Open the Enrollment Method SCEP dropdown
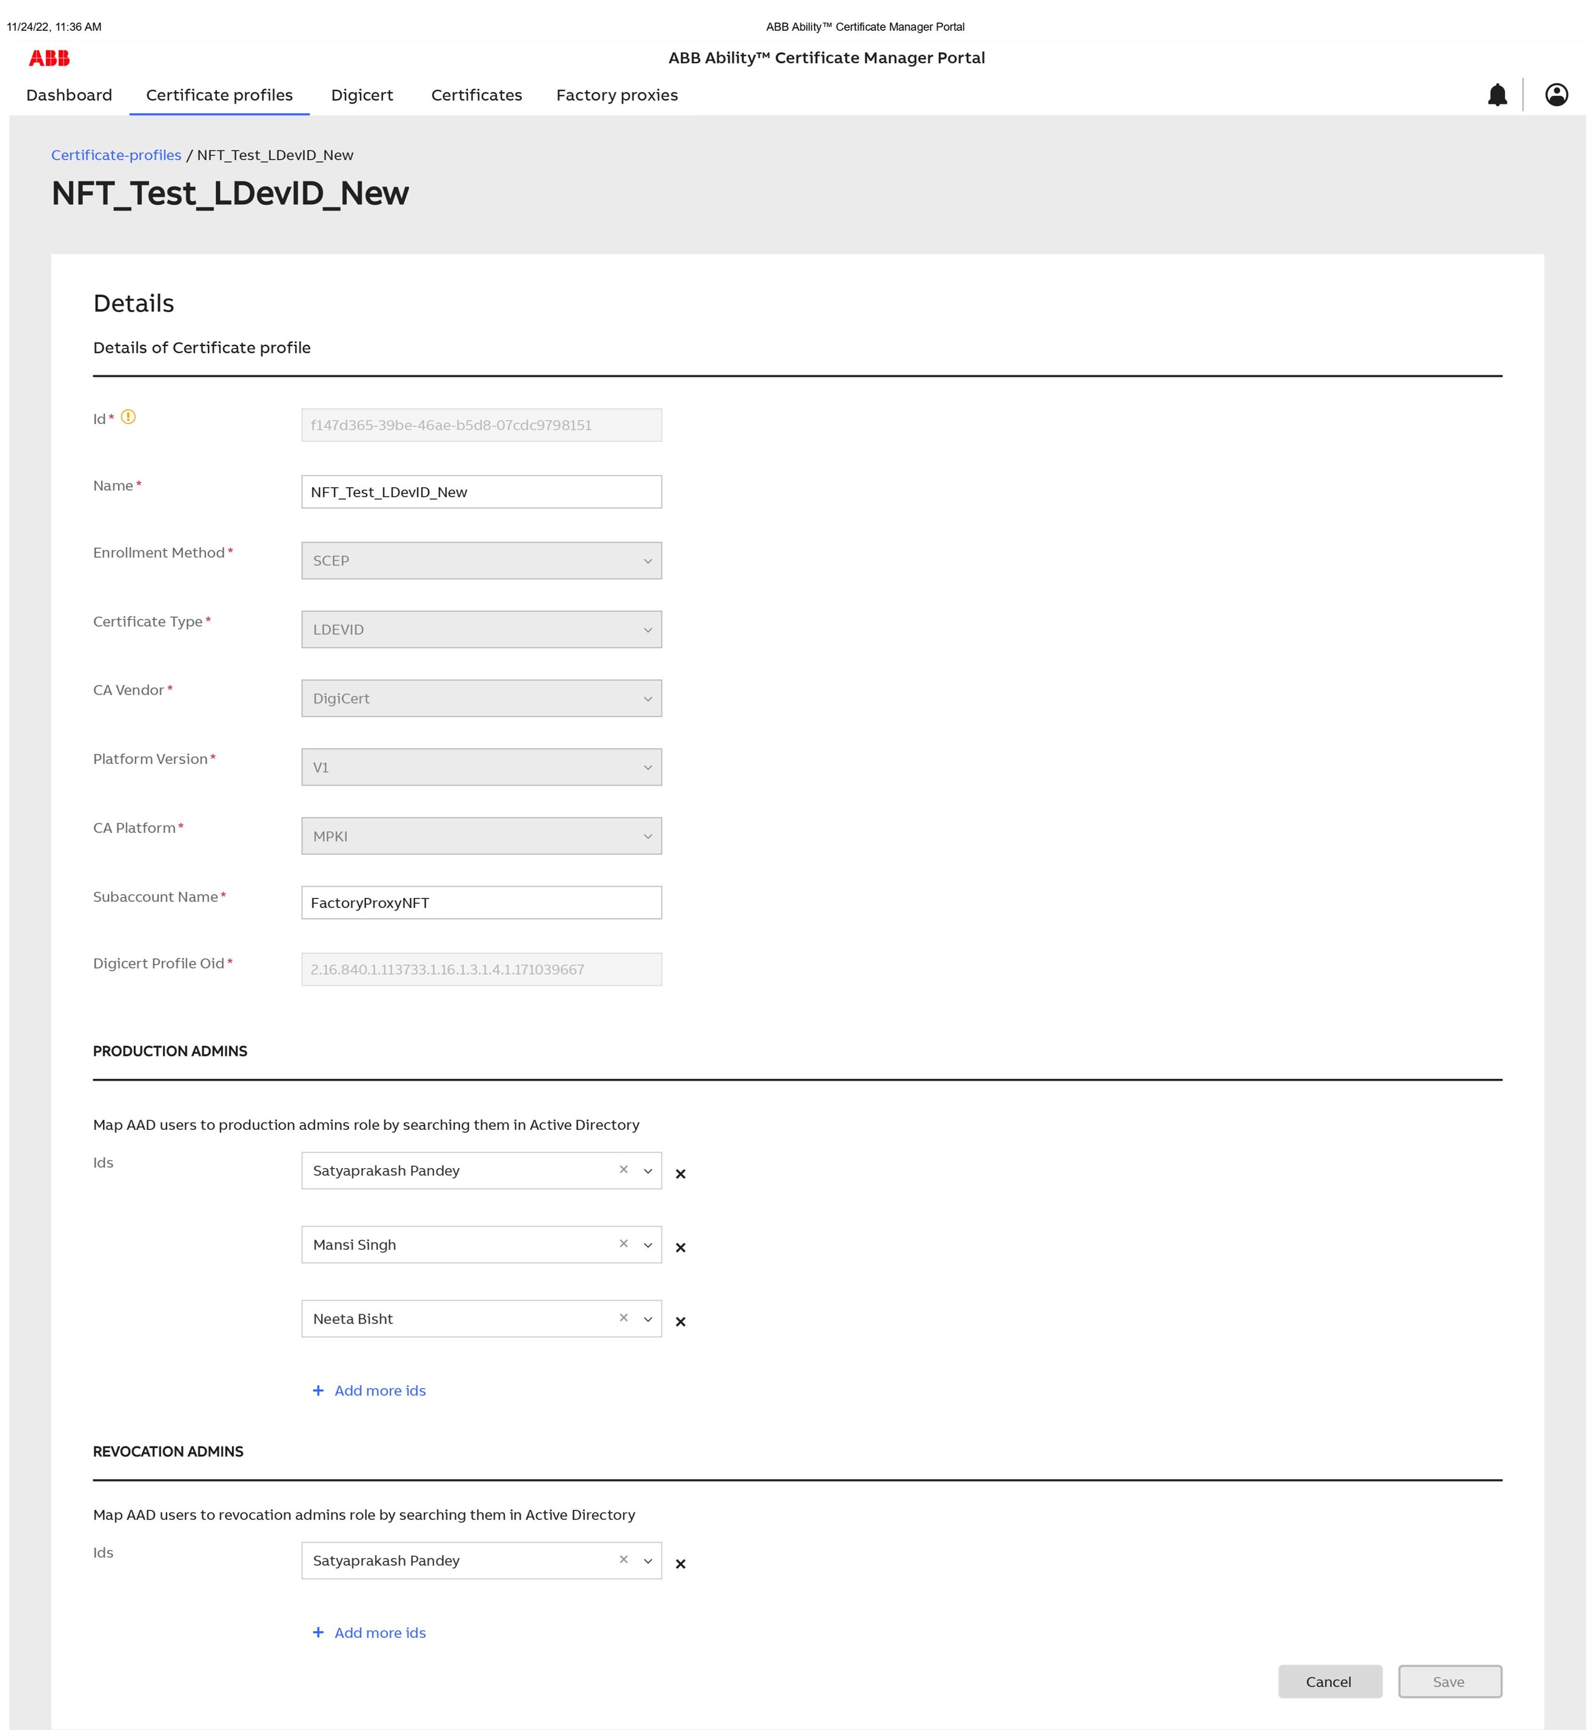The width and height of the screenshot is (1593, 1730). click(x=482, y=560)
